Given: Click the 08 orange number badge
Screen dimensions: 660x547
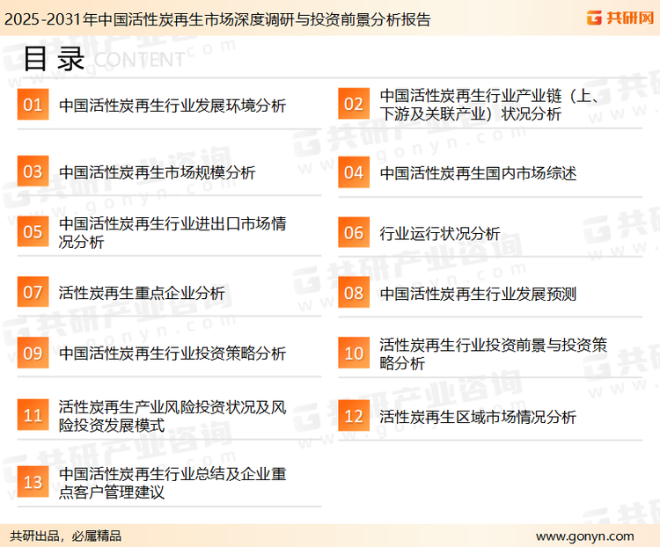Looking at the screenshot, I should (353, 293).
